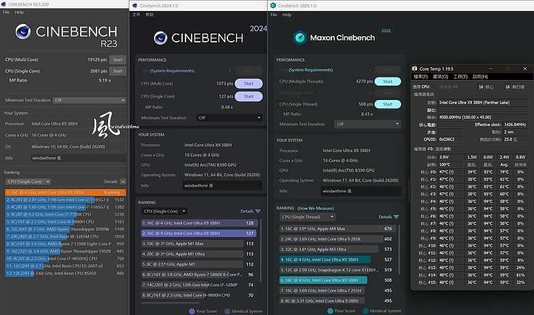This screenshot has width=534, height=315.
Task: Expand the CPU (Single Core) ranking dropdown in R23
Action: click(29, 181)
